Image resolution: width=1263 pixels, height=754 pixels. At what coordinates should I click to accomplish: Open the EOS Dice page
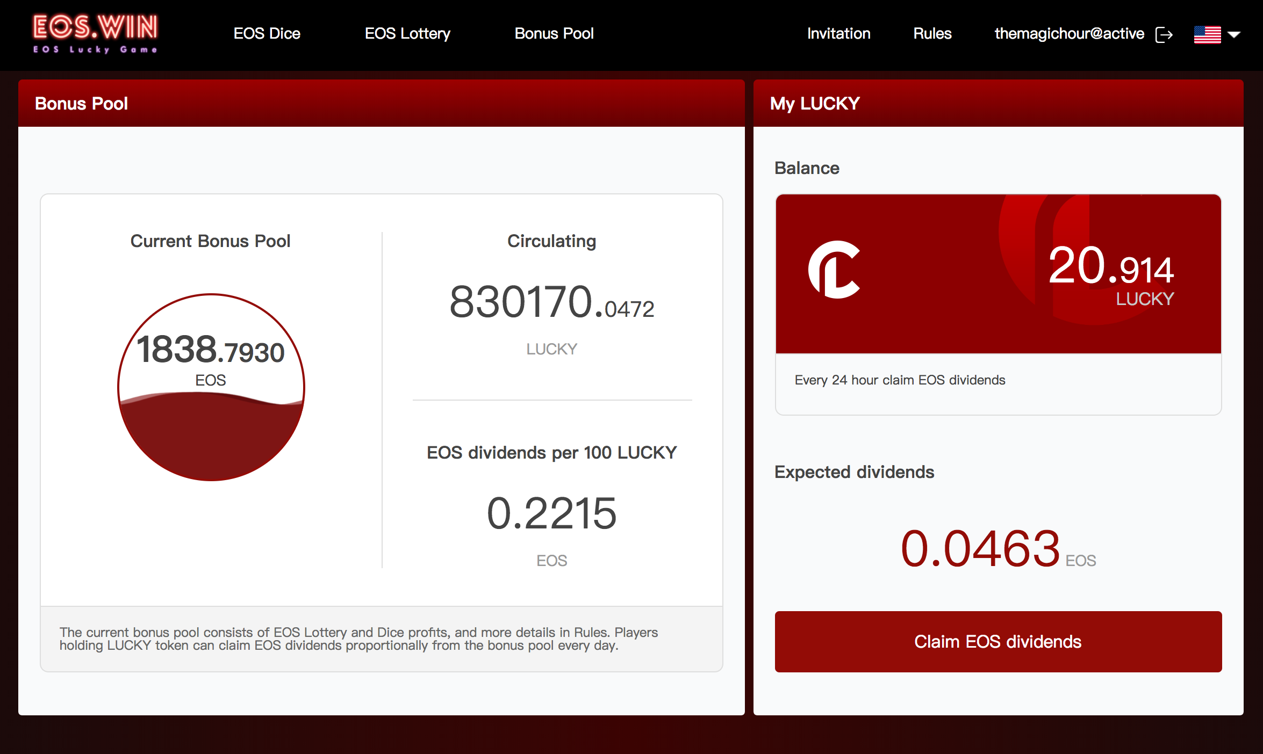pos(267,33)
